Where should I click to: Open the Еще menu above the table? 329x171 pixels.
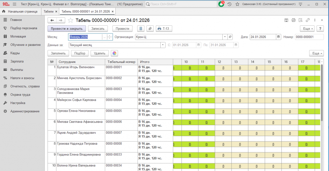pos(316,53)
